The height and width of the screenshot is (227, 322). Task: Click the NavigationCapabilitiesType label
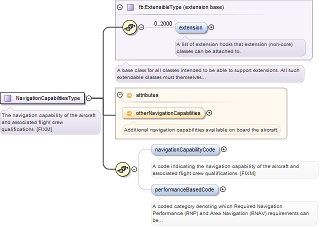coord(47,98)
